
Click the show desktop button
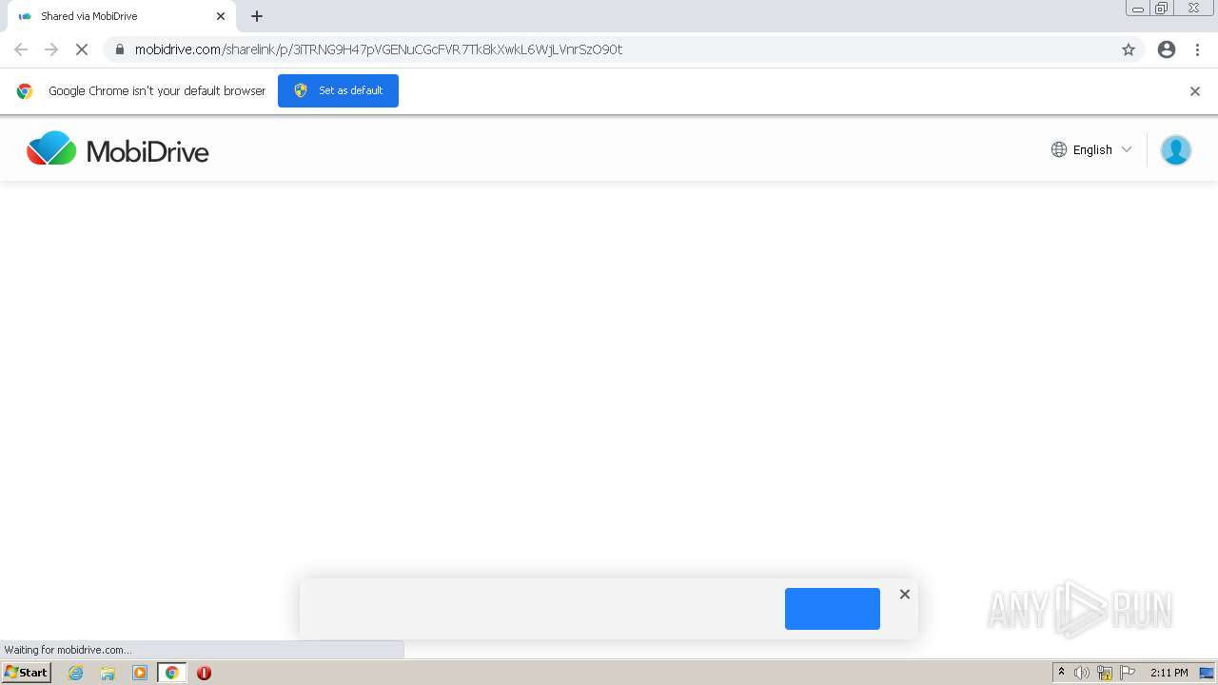point(1207,673)
